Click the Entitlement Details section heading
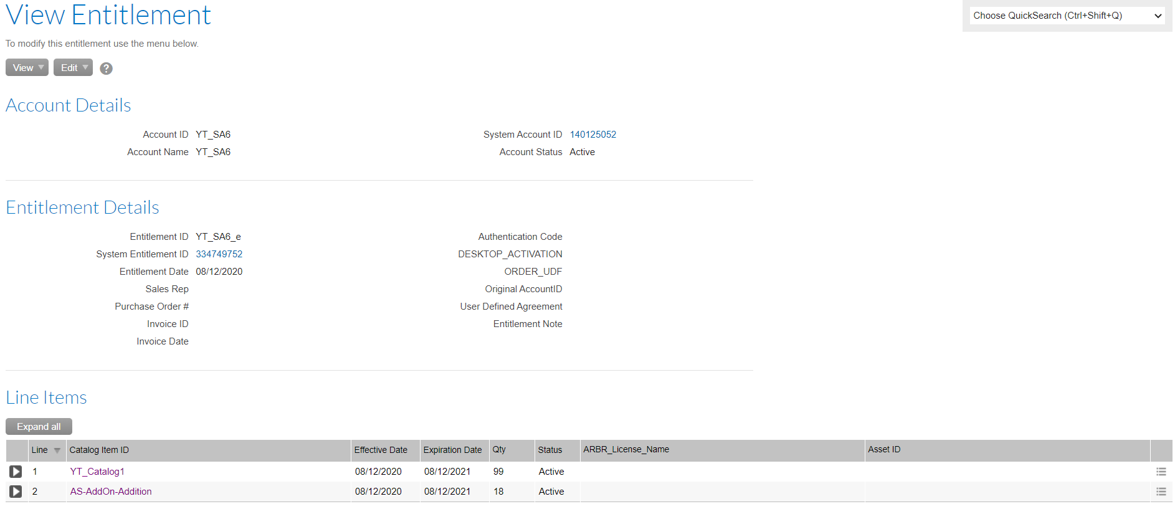 tap(82, 207)
